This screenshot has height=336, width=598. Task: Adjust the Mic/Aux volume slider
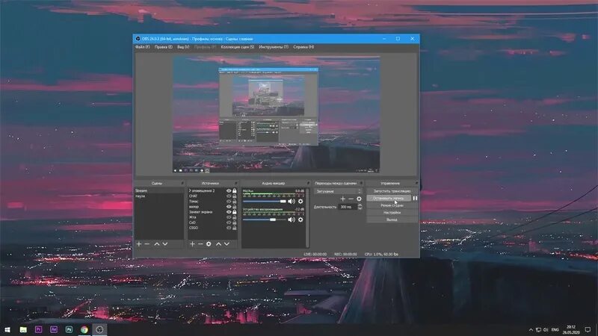pyautogui.click(x=265, y=201)
